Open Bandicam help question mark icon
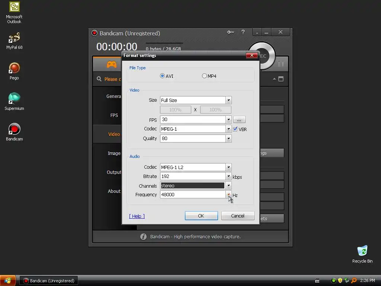This screenshot has width=381, height=286. tap(243, 32)
